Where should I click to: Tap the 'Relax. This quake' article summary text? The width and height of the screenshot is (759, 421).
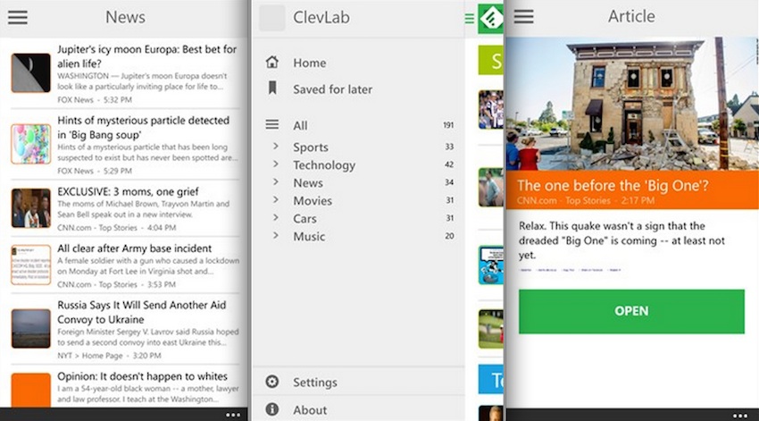point(621,240)
